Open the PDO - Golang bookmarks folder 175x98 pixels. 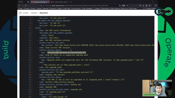(x=133, y=8)
